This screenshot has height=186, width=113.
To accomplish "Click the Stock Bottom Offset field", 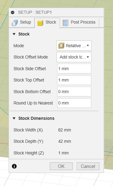I will tap(74, 92).
